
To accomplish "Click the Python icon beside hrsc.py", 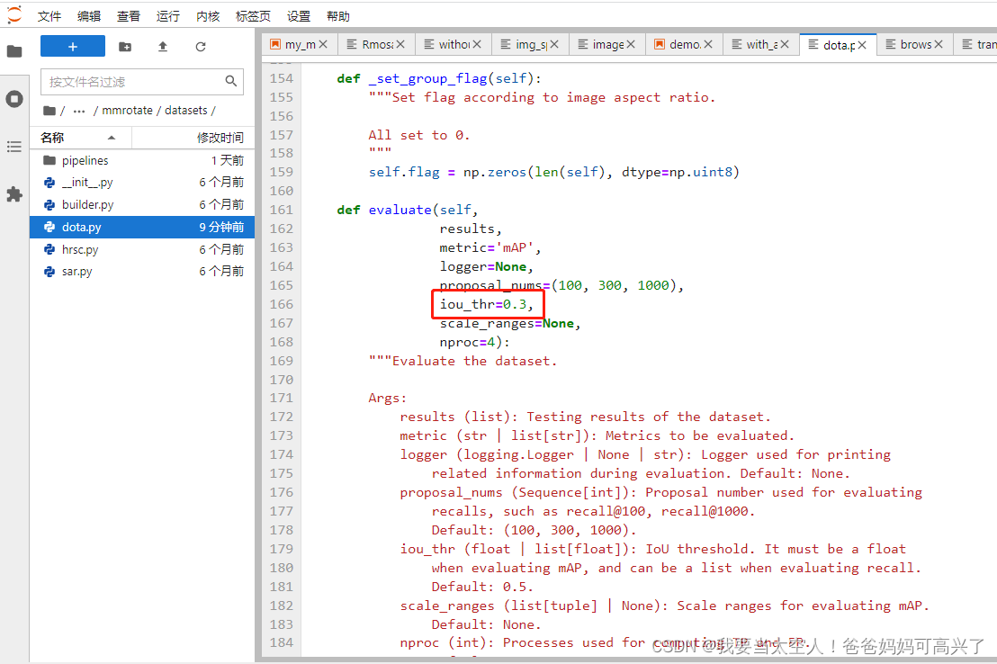I will [x=49, y=249].
